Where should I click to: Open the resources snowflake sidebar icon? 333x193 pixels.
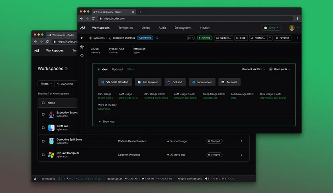tap(82, 47)
